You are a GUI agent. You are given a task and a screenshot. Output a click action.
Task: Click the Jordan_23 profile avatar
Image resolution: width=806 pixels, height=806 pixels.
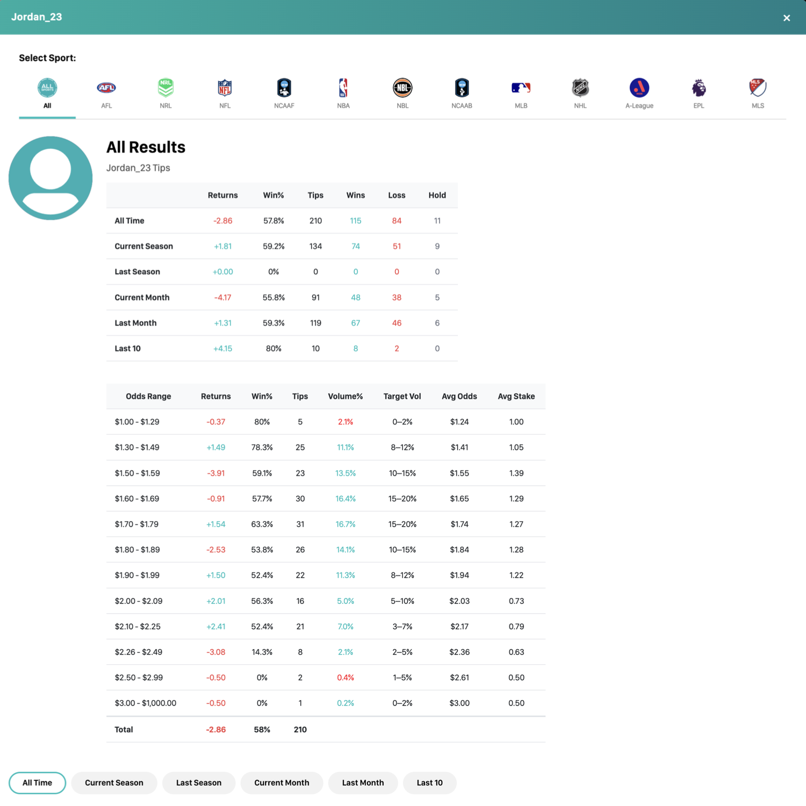pos(51,178)
